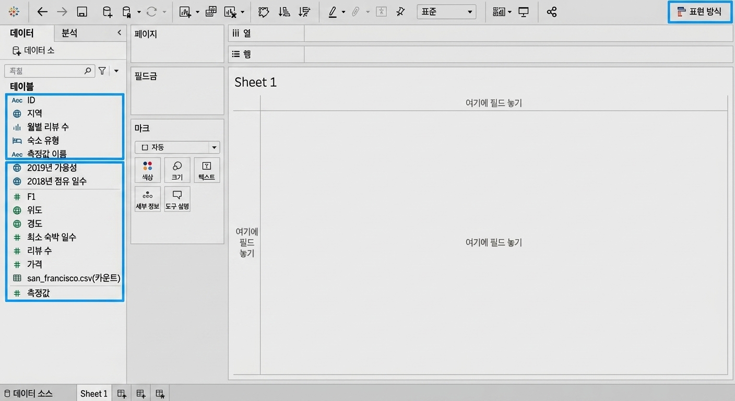The image size is (735, 401).
Task: Clear the sheet using the toolbar icon
Action: (230, 11)
